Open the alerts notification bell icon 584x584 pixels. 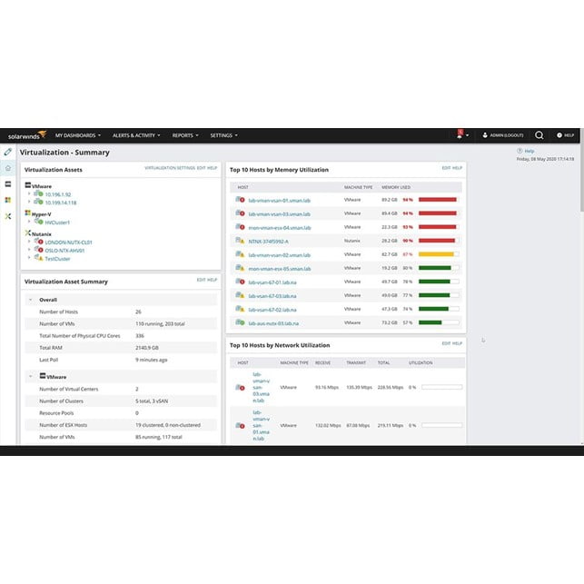(460, 135)
